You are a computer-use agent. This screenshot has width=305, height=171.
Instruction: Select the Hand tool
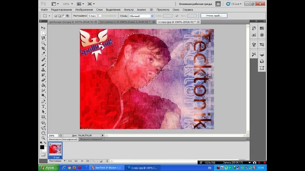coord(43,133)
